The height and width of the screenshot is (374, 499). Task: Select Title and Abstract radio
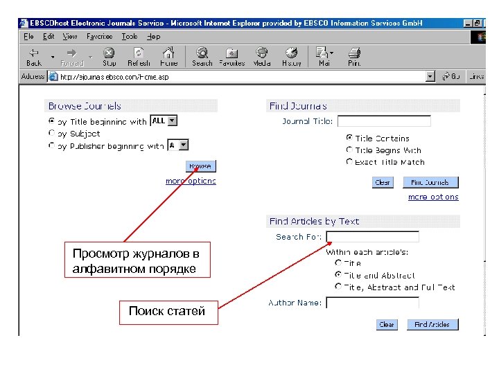338,274
